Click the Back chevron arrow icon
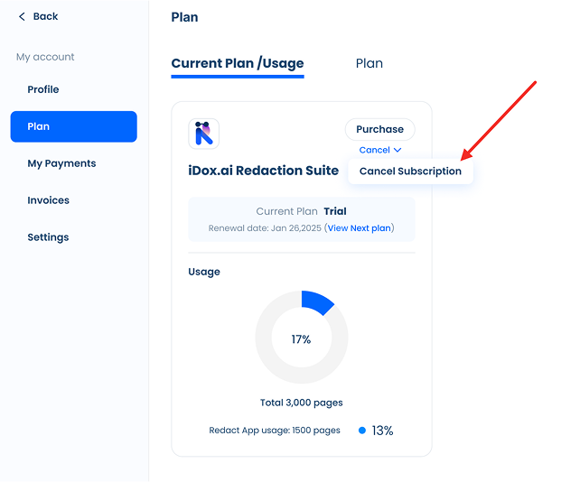 22,16
